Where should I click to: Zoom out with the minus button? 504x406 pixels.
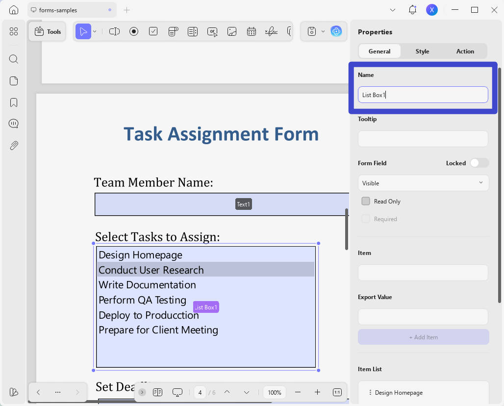pyautogui.click(x=298, y=392)
